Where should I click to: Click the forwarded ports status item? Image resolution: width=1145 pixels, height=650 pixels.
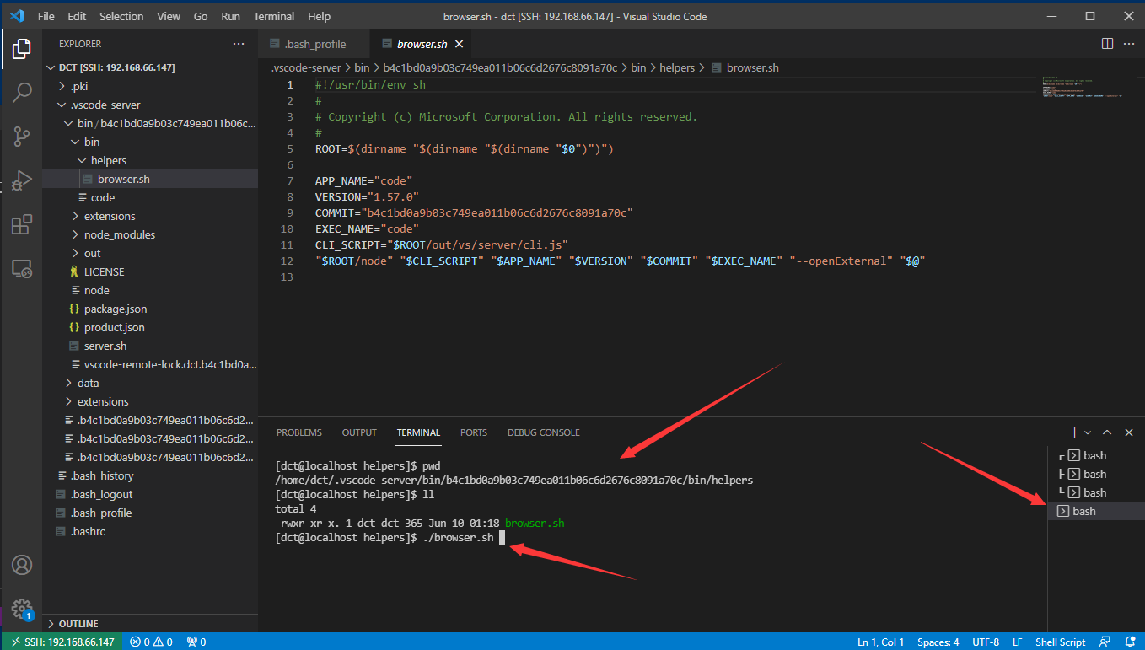coord(196,642)
